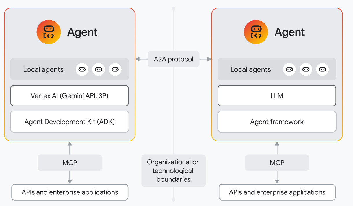The width and height of the screenshot is (353, 206).
Task: Select the Agent framework box
Action: coord(277,122)
